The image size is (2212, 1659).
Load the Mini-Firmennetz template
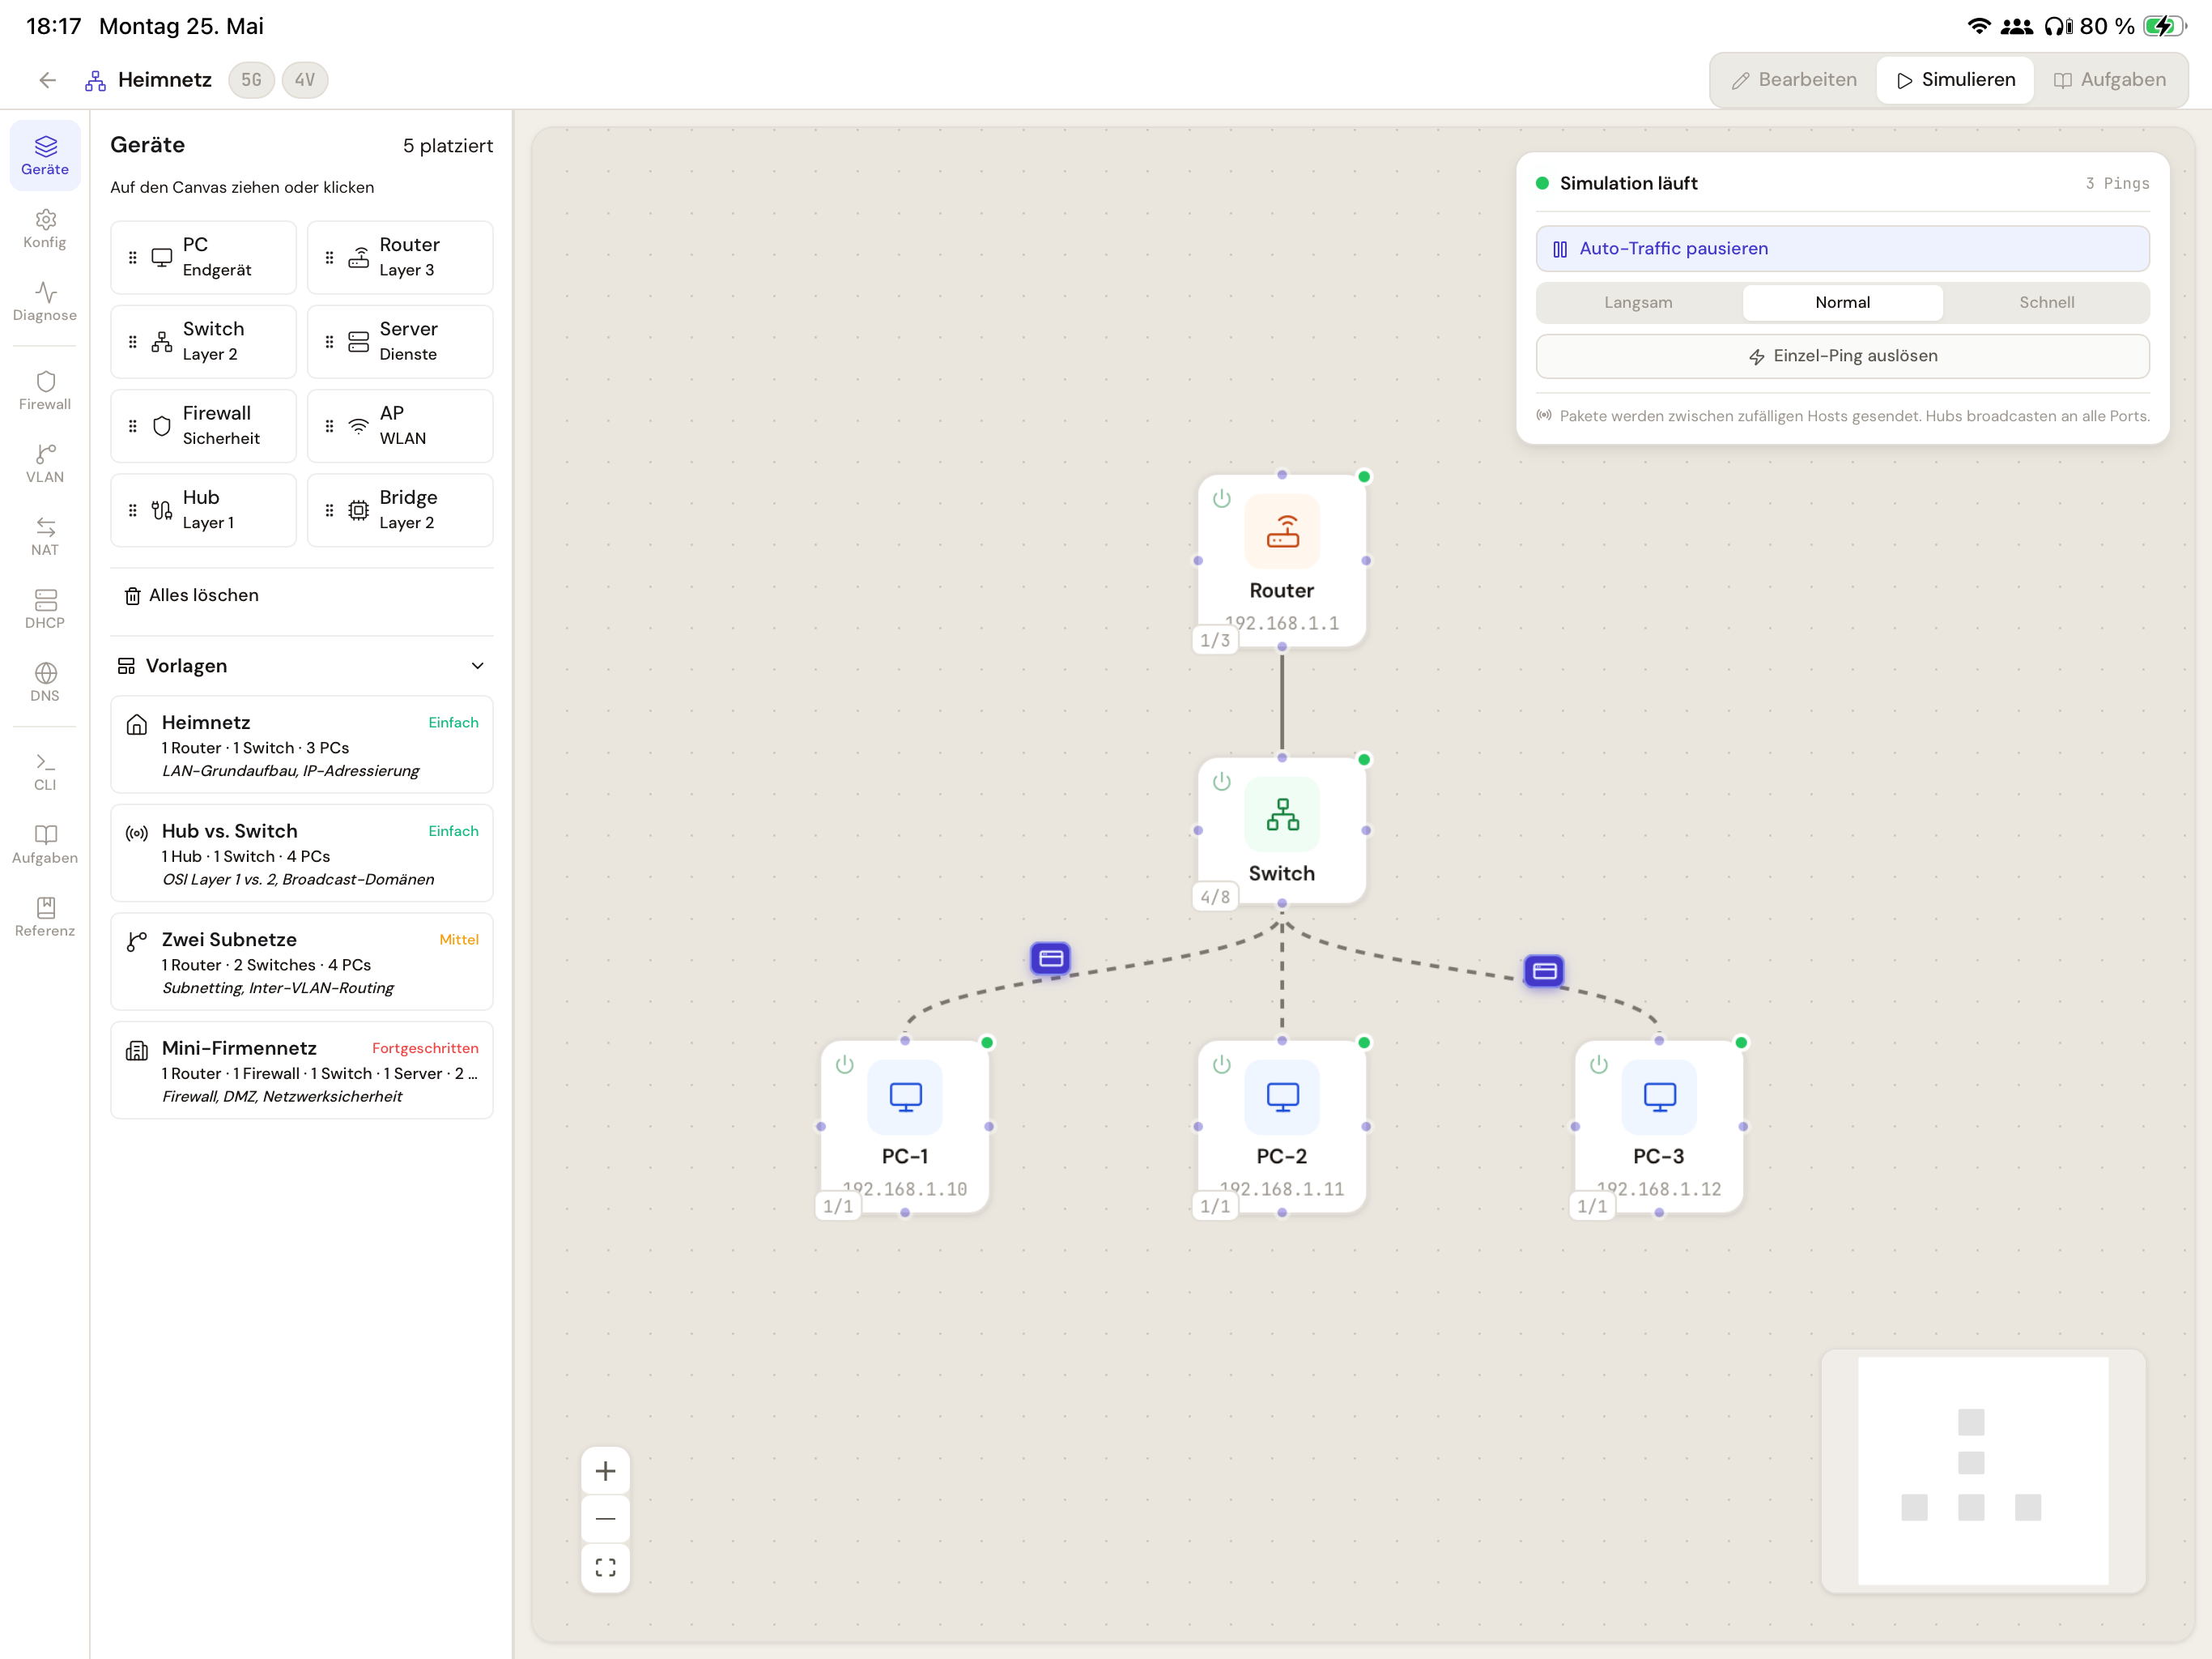click(x=301, y=1071)
